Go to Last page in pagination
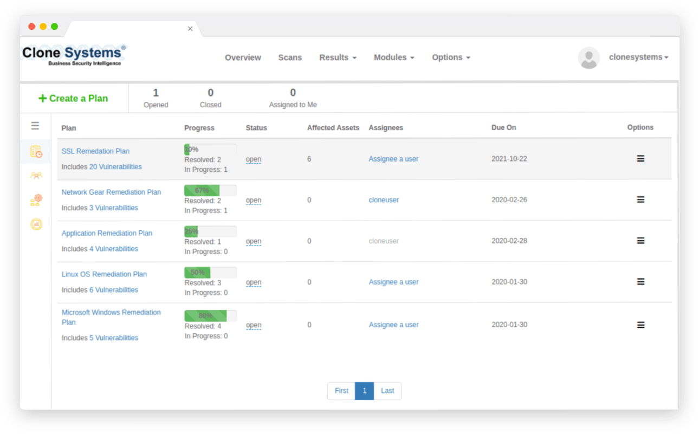The image size is (699, 438). [387, 391]
